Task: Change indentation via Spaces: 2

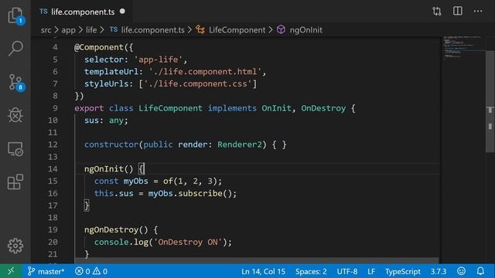Action: coord(311,271)
